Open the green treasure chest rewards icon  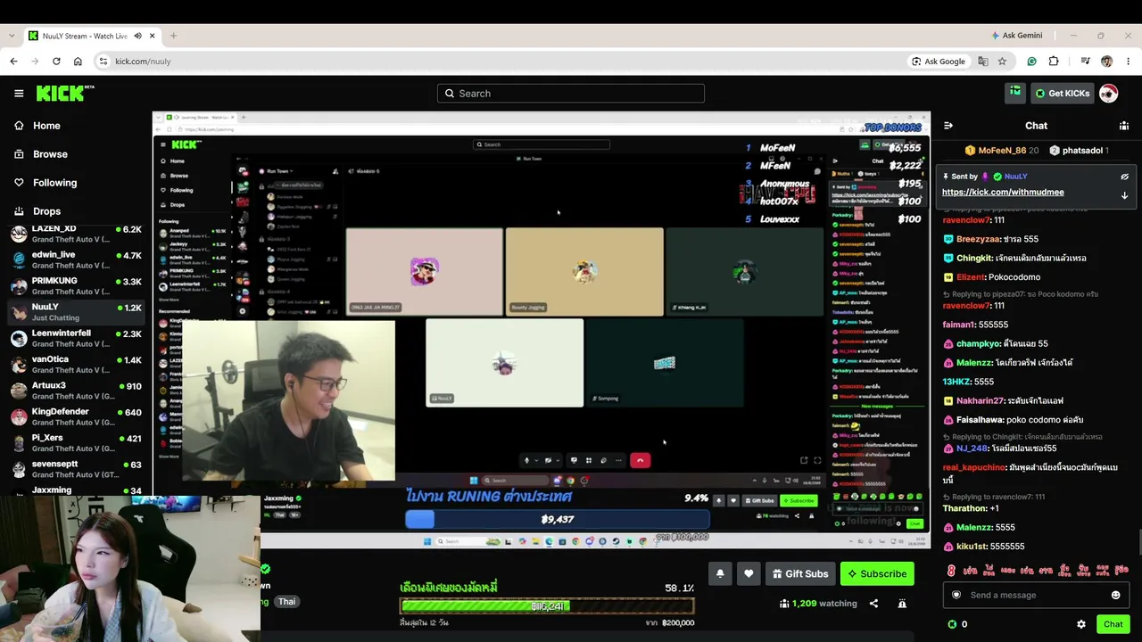tap(1015, 93)
